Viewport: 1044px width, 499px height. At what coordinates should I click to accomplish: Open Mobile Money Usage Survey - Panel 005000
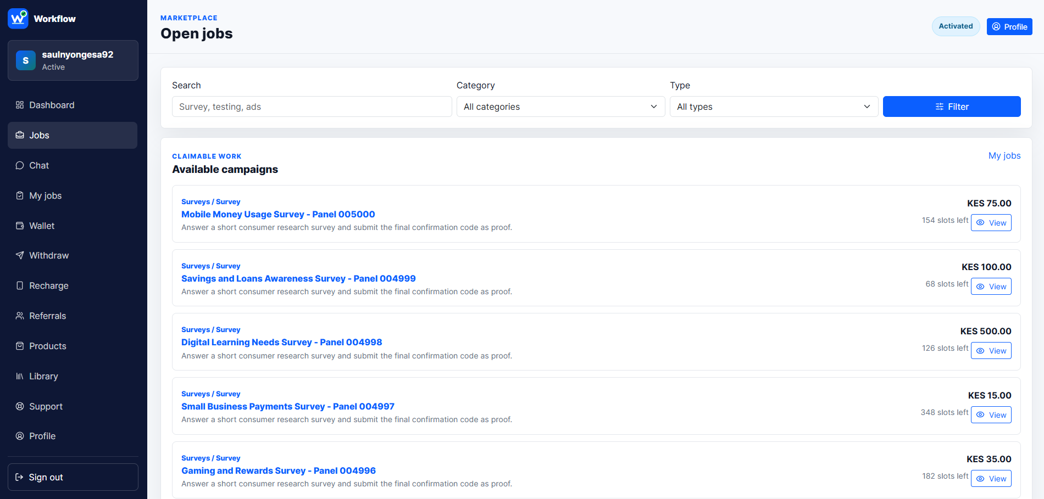pyautogui.click(x=278, y=214)
